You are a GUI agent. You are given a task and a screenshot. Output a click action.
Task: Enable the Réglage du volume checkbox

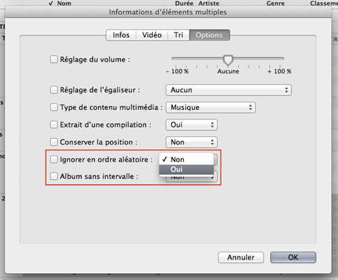[53, 59]
